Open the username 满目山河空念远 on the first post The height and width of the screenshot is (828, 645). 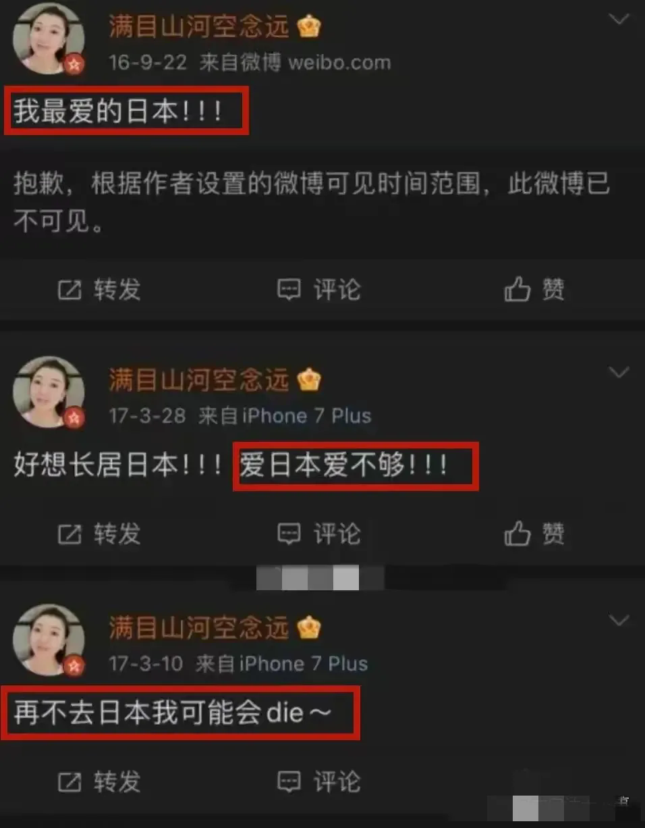click(x=199, y=27)
